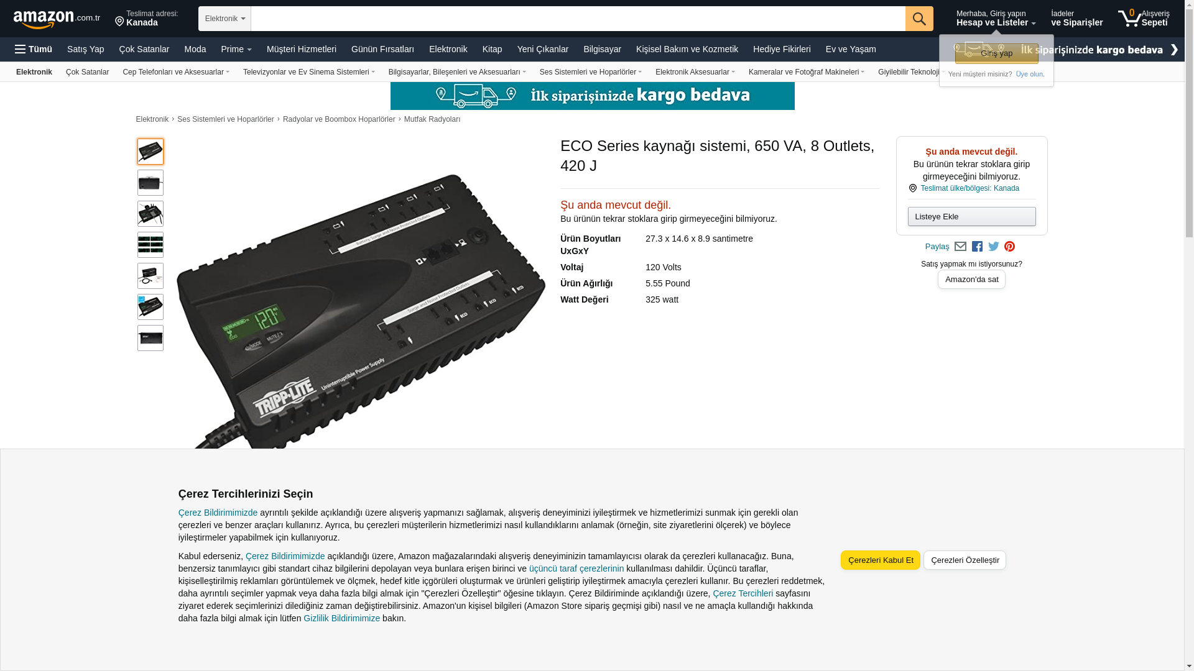Open the Hesap ve Listeler dropdown
This screenshot has height=671, width=1194.
click(996, 19)
